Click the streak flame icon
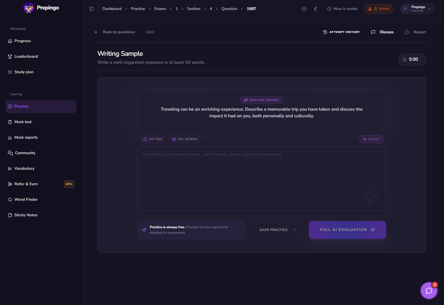Screen dimensions: 444x305 [x=370, y=9]
